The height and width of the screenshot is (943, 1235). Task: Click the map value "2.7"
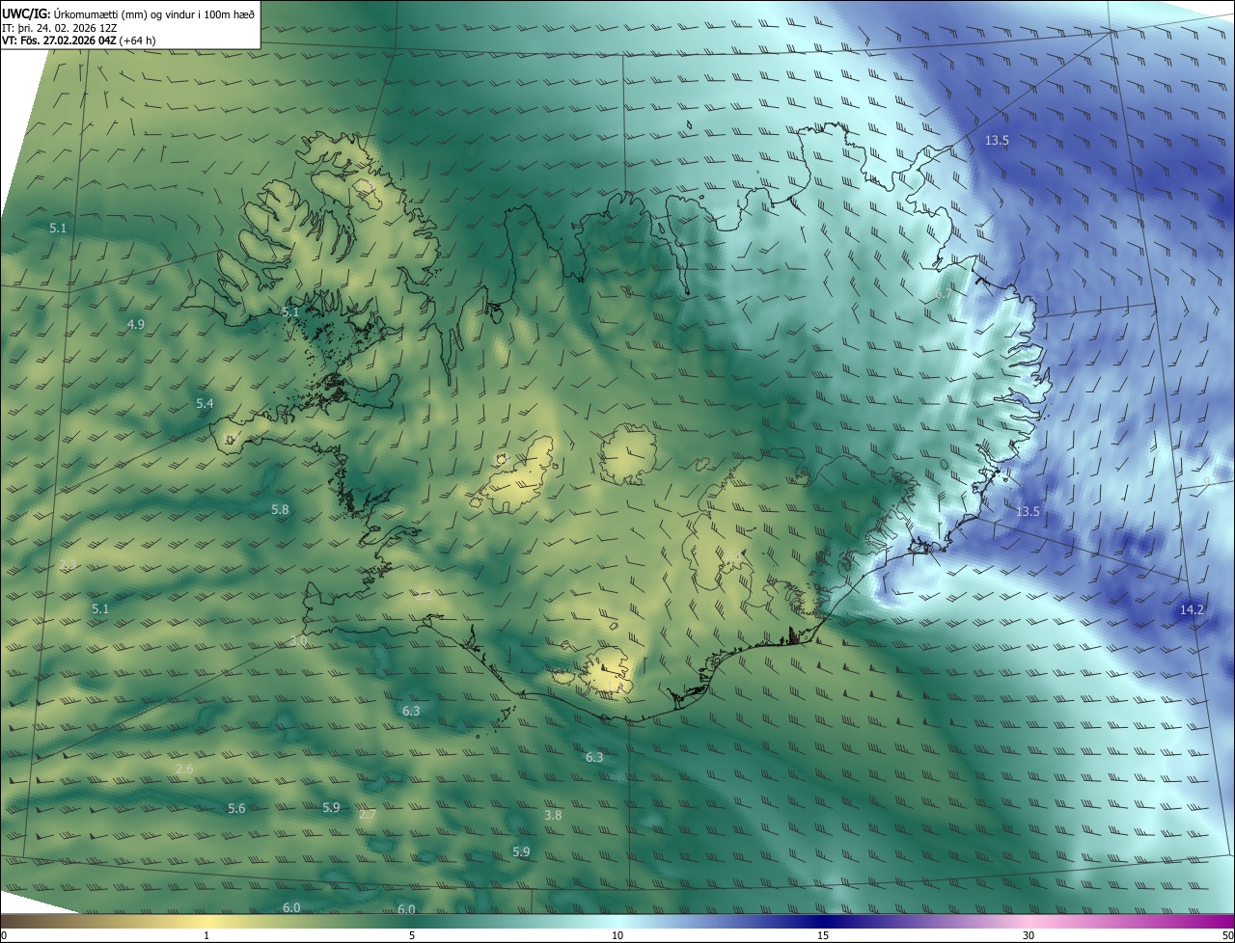tap(368, 815)
